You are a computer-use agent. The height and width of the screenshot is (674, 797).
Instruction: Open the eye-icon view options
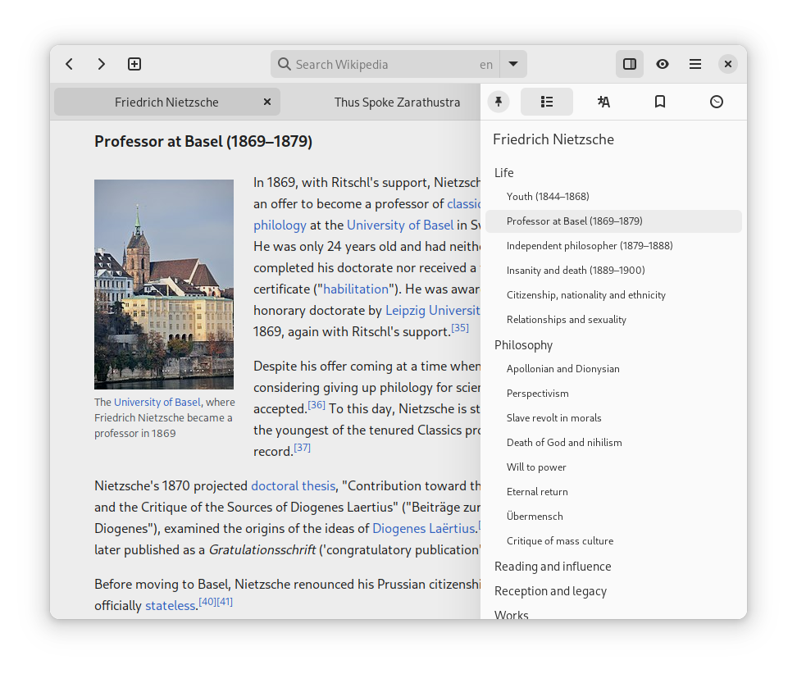(x=662, y=64)
